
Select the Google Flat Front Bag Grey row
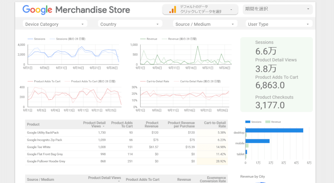pyautogui.click(x=126, y=154)
